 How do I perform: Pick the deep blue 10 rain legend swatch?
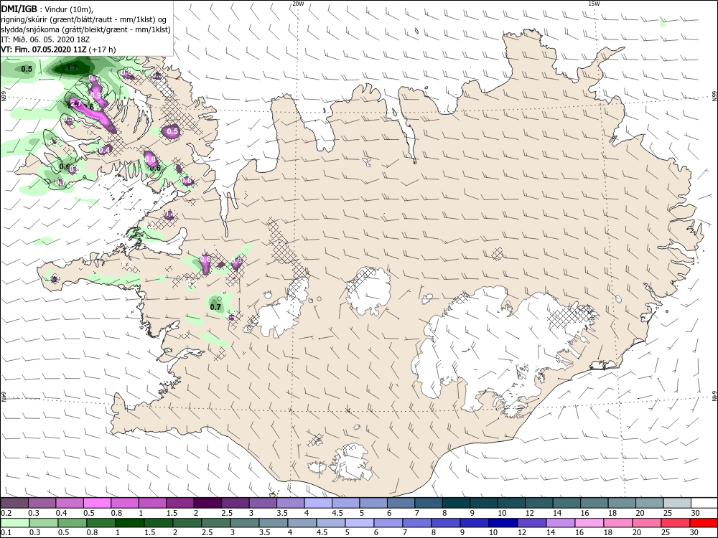pos(503,523)
